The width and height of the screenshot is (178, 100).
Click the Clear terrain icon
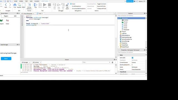tap(8, 21)
